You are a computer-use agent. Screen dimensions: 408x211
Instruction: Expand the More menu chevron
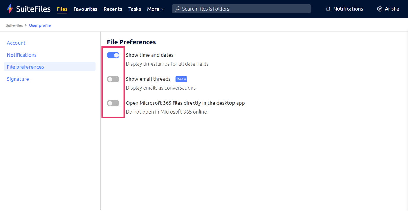pyautogui.click(x=162, y=9)
